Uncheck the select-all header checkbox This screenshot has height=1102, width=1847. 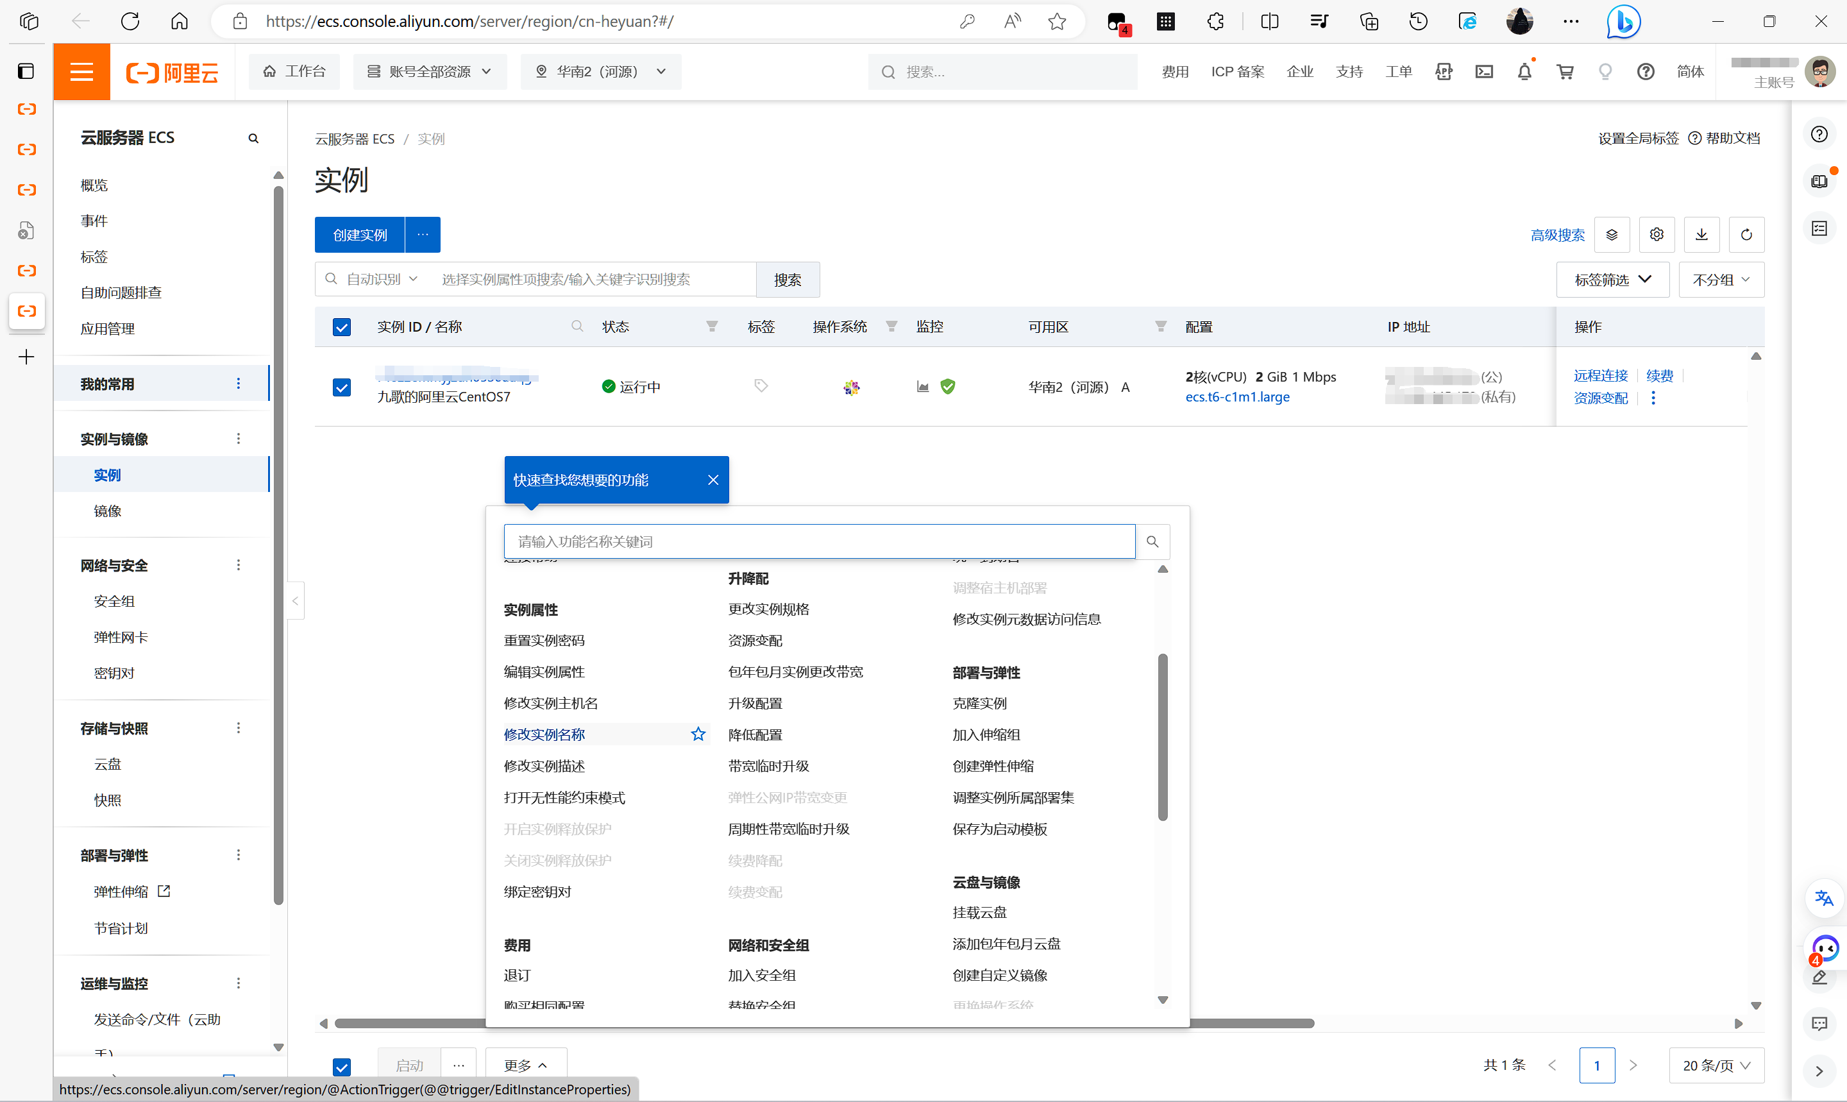(x=341, y=326)
